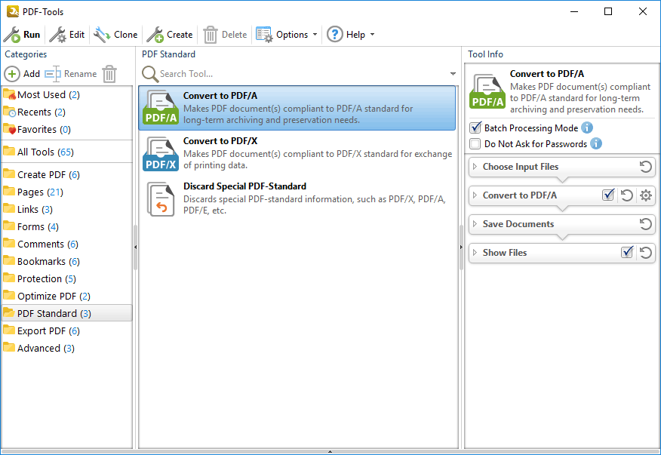Toggle the Convert to PDF/A step checkbox
This screenshot has width=661, height=455.
608,195
